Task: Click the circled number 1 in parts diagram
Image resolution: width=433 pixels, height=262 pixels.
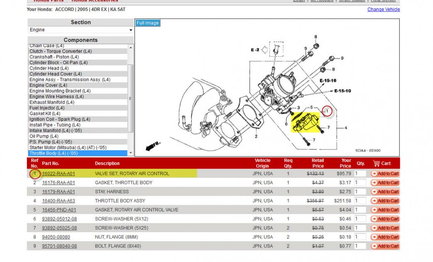Action: [x=328, y=111]
